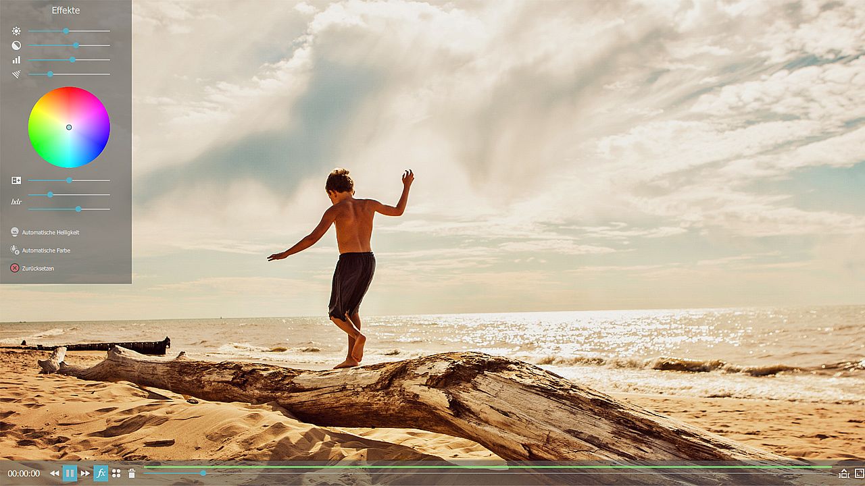
Task: Adjust the upper HDR slider
Action: (69, 194)
